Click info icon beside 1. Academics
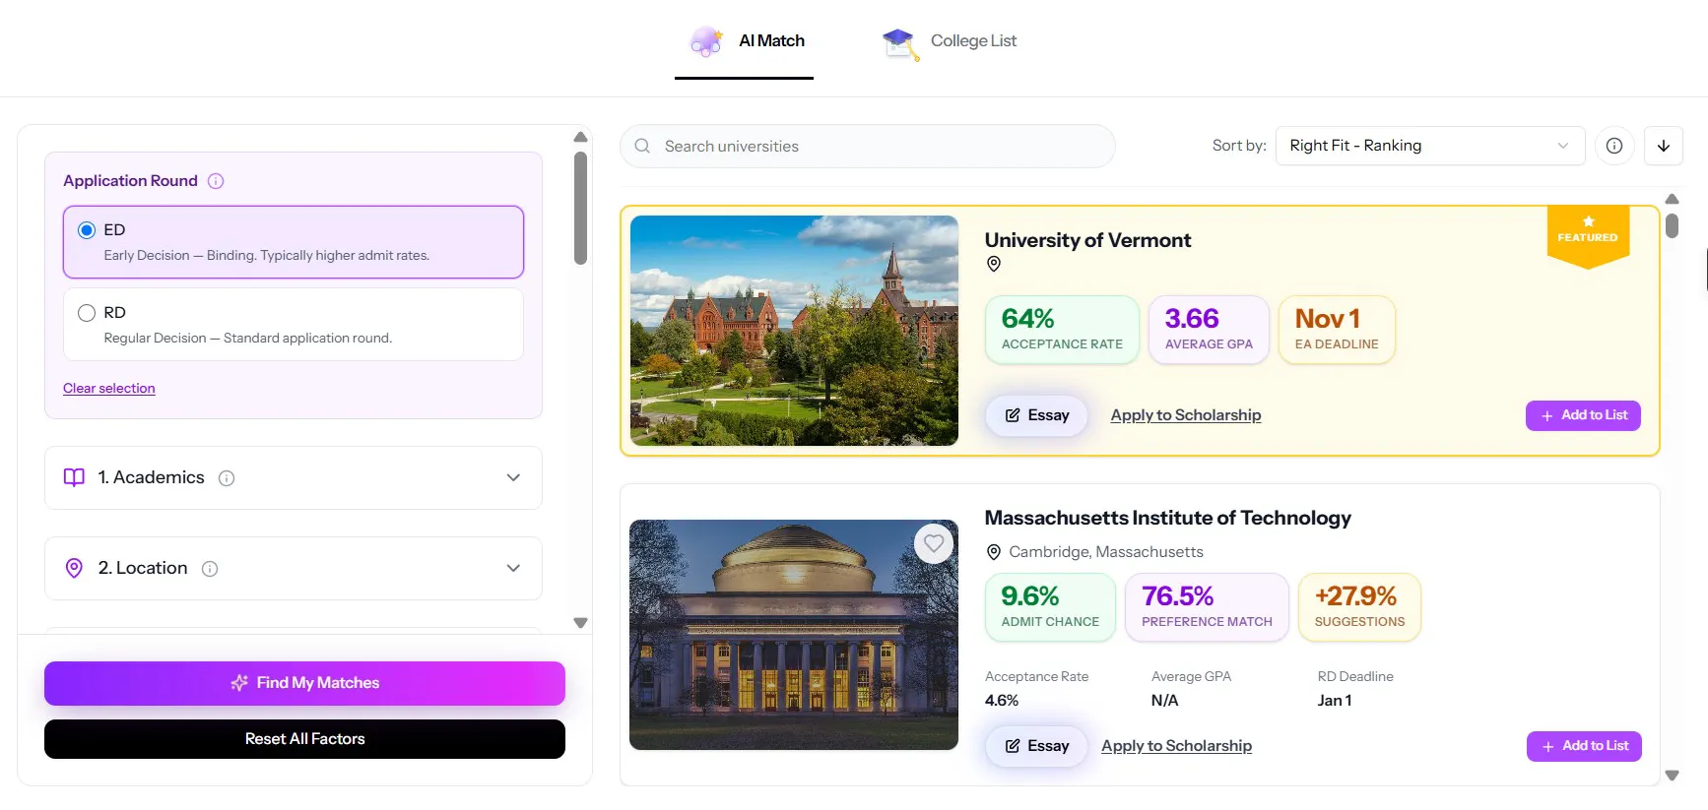1708x810 pixels. coord(227,478)
